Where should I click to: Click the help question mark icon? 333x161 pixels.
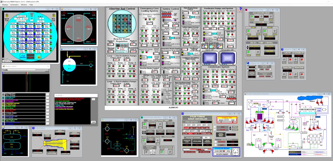pyautogui.click(x=240, y=10)
